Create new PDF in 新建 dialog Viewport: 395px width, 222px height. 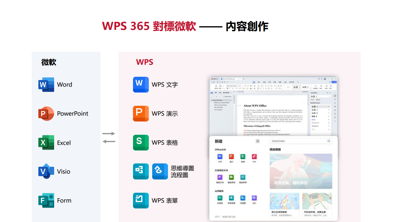click(254, 158)
